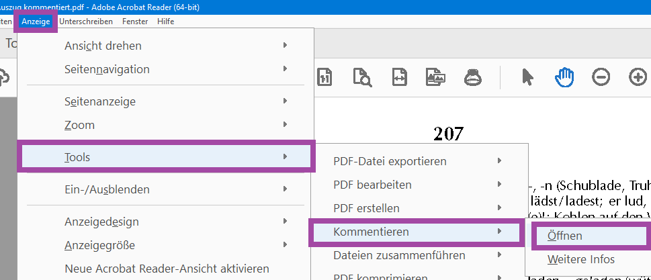651x280 pixels.
Task: Open the Fenster menu
Action: coord(135,21)
